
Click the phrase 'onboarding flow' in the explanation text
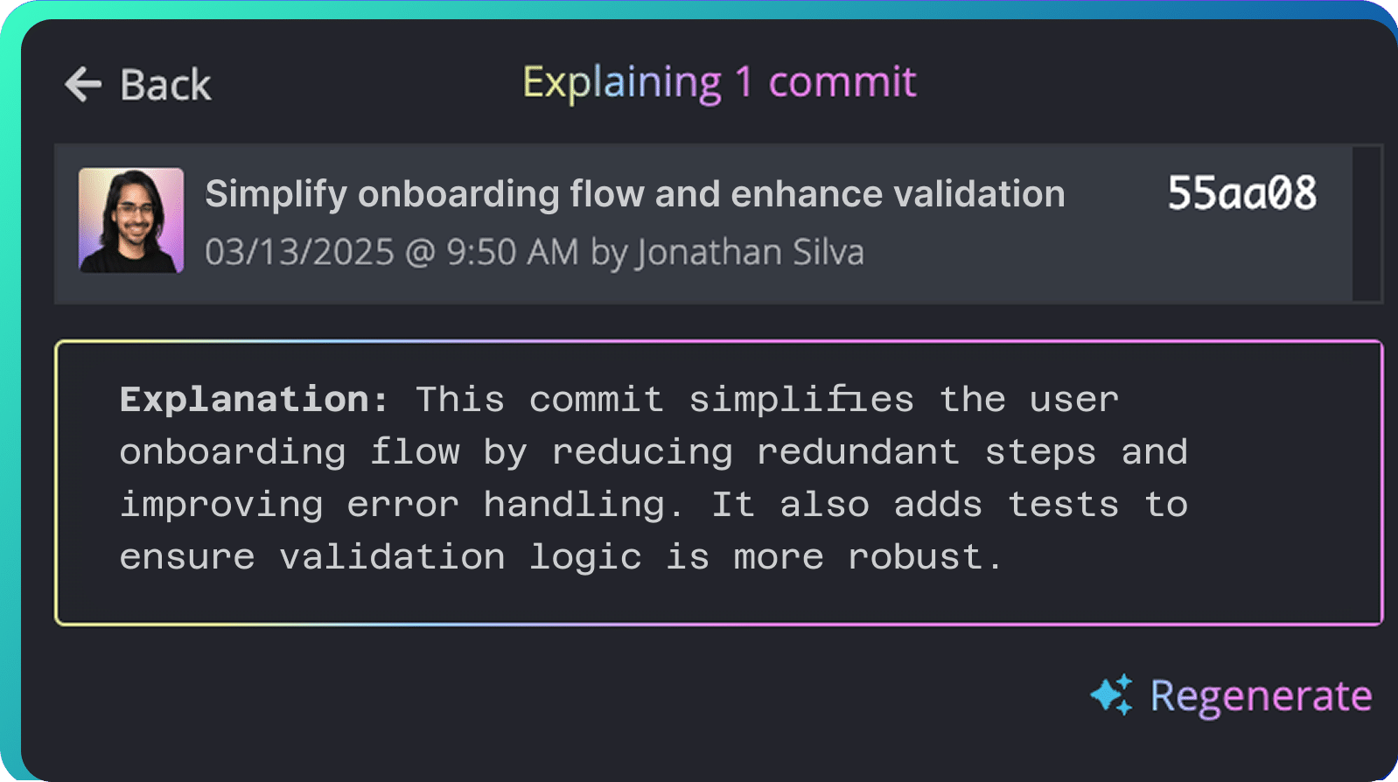[290, 452]
